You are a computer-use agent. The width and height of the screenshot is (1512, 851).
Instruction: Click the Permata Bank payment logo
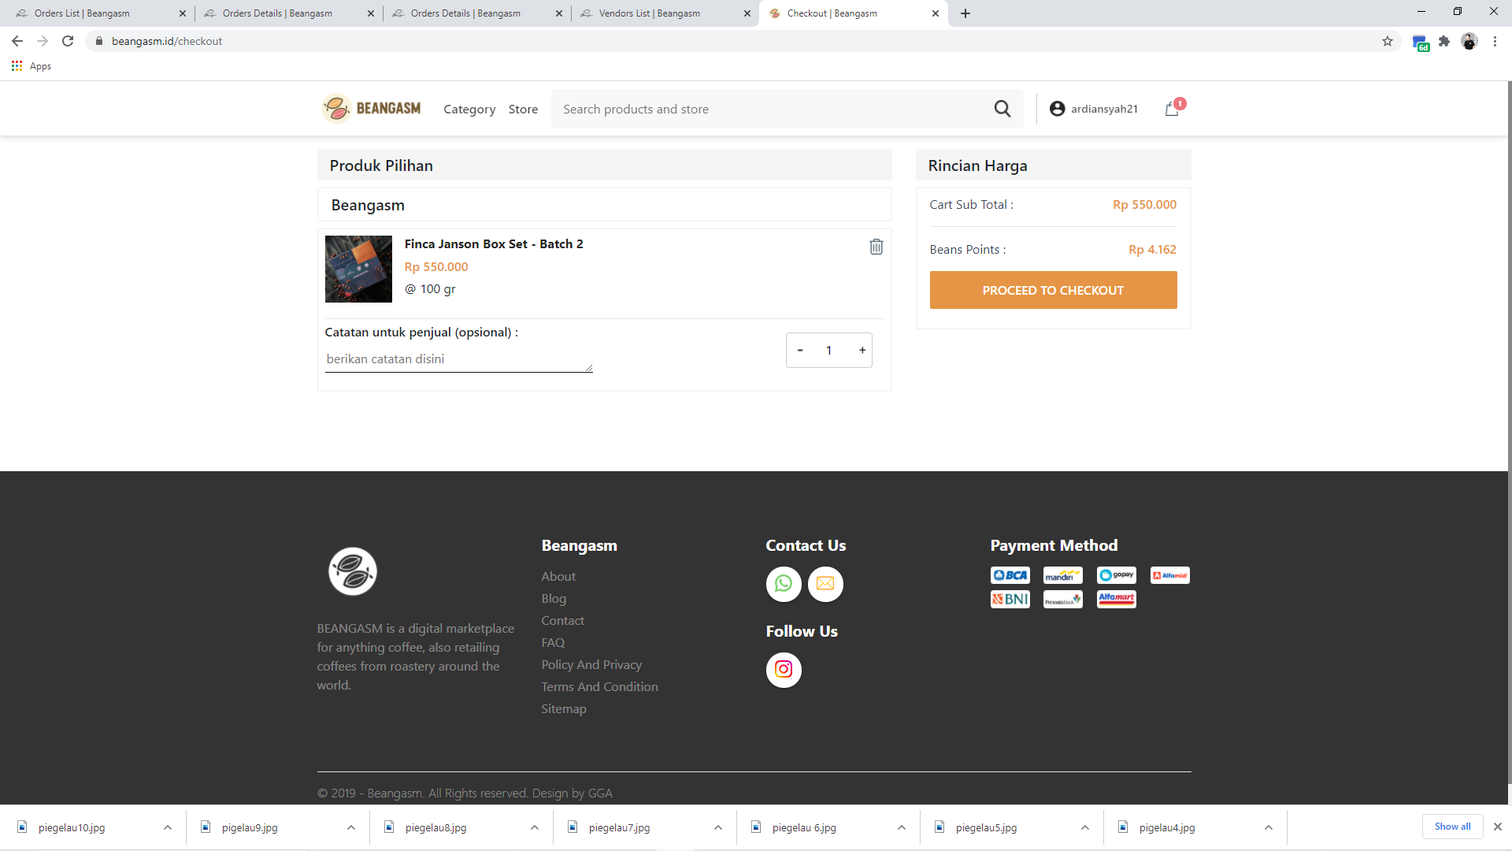[1063, 600]
